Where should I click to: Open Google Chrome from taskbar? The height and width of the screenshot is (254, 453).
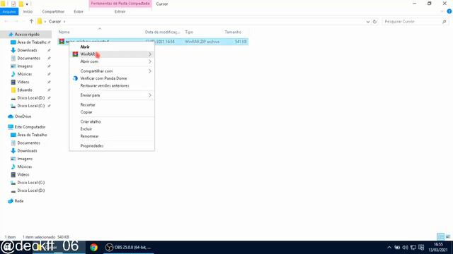[94, 248]
